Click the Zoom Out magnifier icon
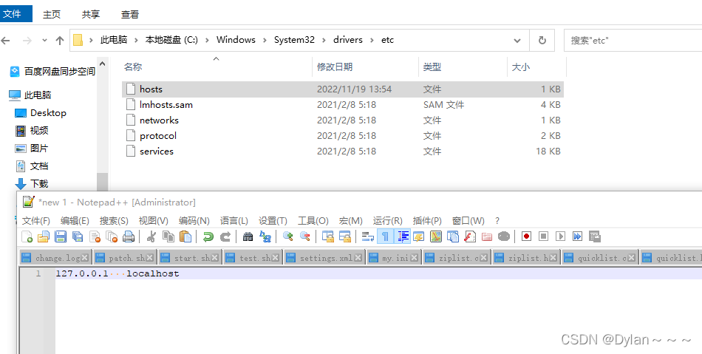The width and height of the screenshot is (702, 354). point(305,236)
